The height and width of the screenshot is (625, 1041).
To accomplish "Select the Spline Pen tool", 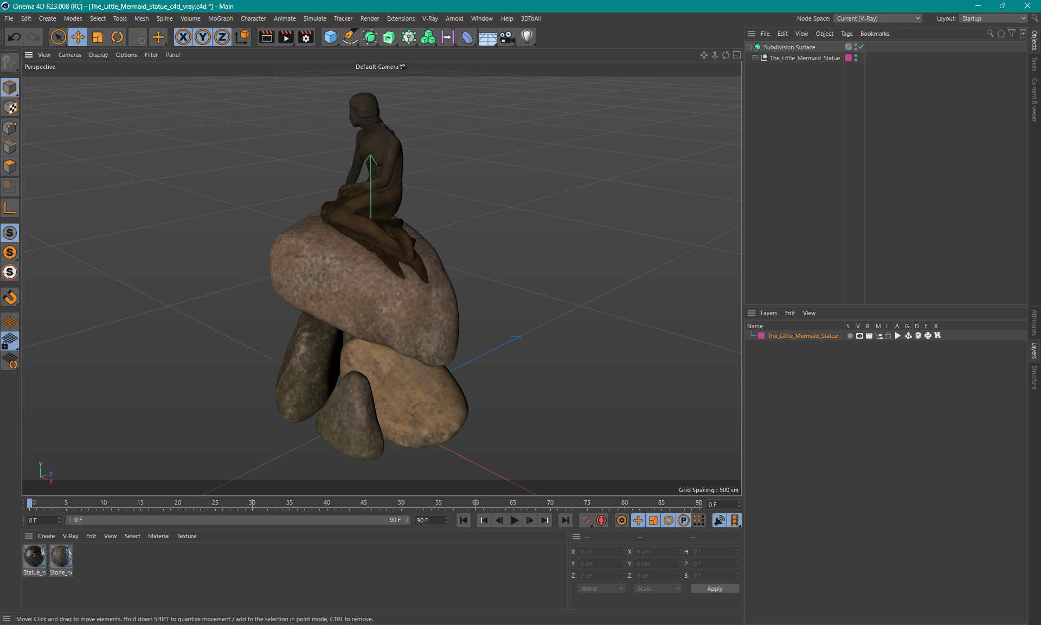I will click(x=350, y=37).
